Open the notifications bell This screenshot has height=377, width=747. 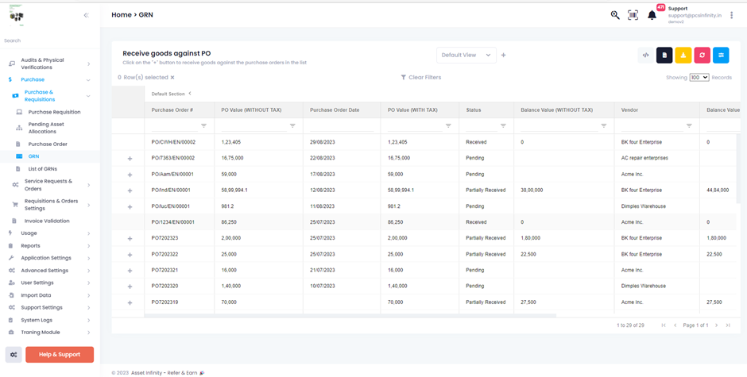tap(652, 15)
